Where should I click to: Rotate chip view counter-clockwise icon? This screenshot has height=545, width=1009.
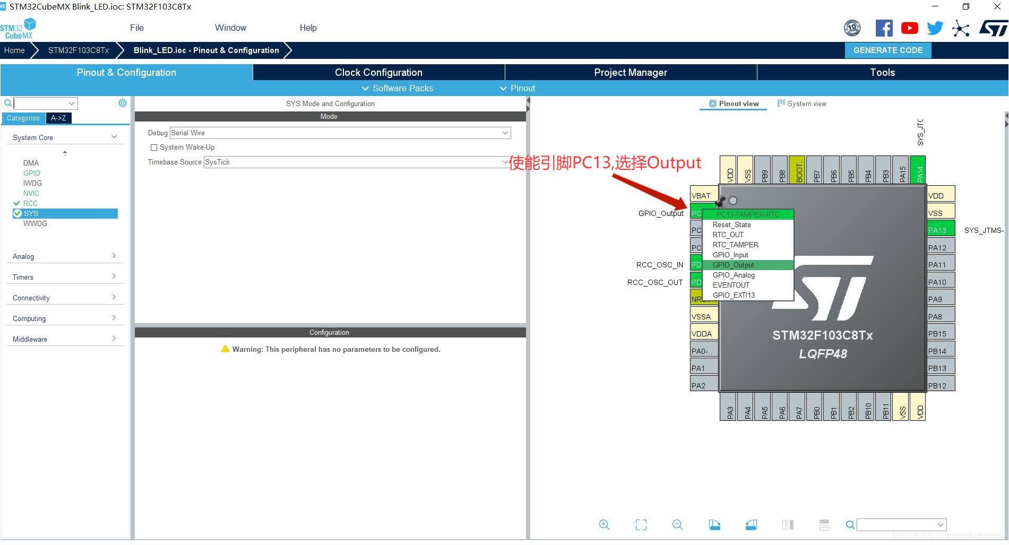click(x=751, y=525)
